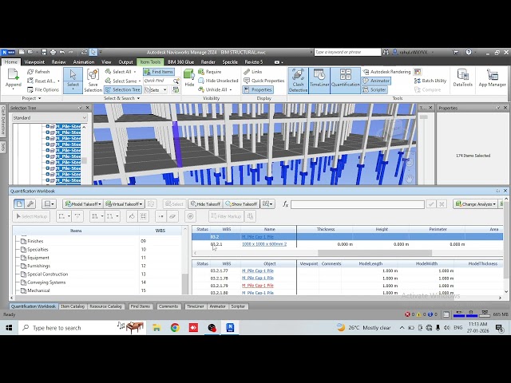This screenshot has height=383, width=511.
Task: Click the wrench icon in Quantification Workbook
Action: [x=30, y=204]
